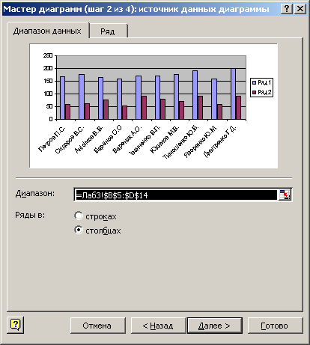
Task: Close the Chart Wizard dialog
Action: pos(300,9)
